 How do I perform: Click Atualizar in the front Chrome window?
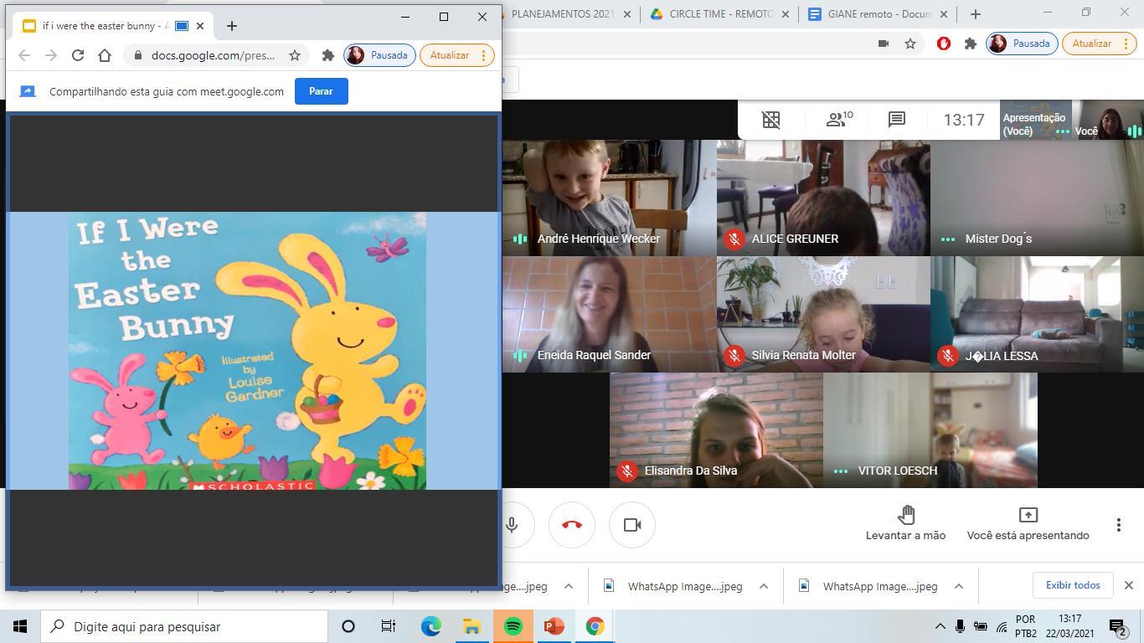pos(450,55)
